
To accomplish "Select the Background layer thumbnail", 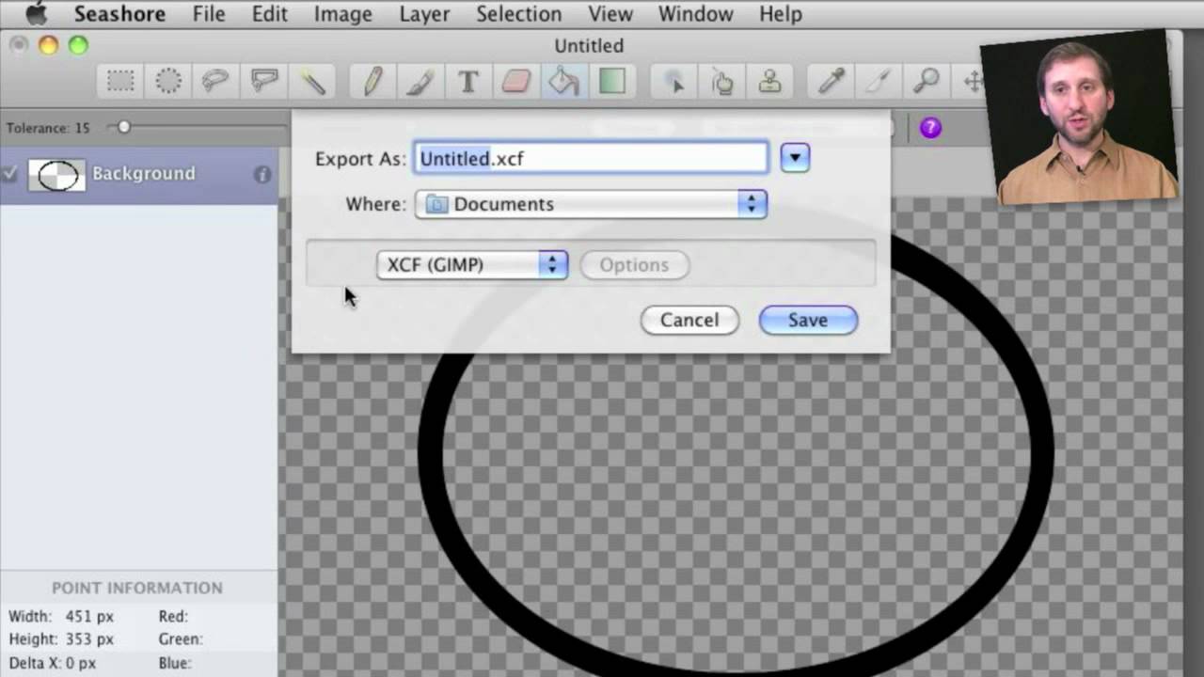I will coord(56,174).
